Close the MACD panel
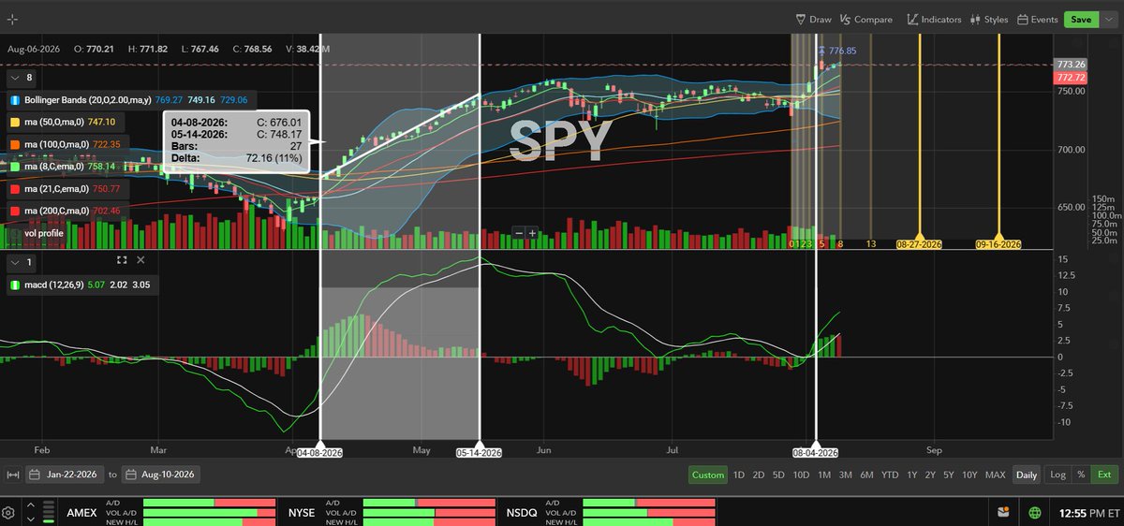This screenshot has width=1124, height=526. [x=140, y=260]
